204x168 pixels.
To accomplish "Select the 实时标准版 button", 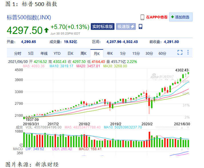I will pyautogui.click(x=103, y=27).
